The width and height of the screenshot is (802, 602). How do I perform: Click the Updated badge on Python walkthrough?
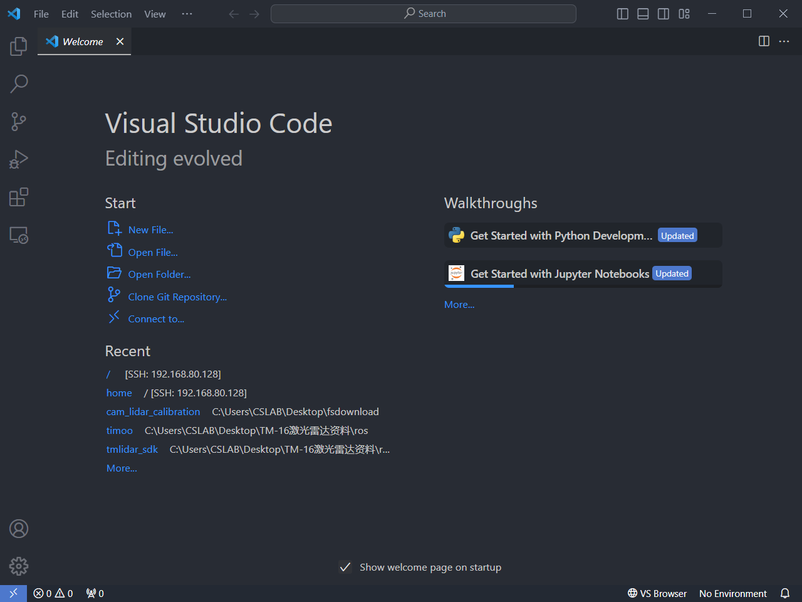click(677, 236)
